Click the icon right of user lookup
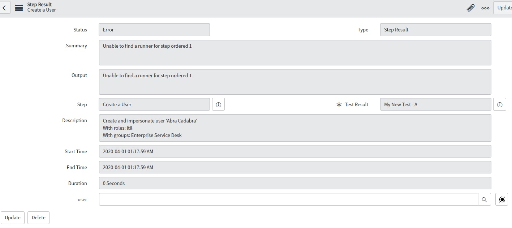Screen dimensions: 512x228 click(502, 199)
